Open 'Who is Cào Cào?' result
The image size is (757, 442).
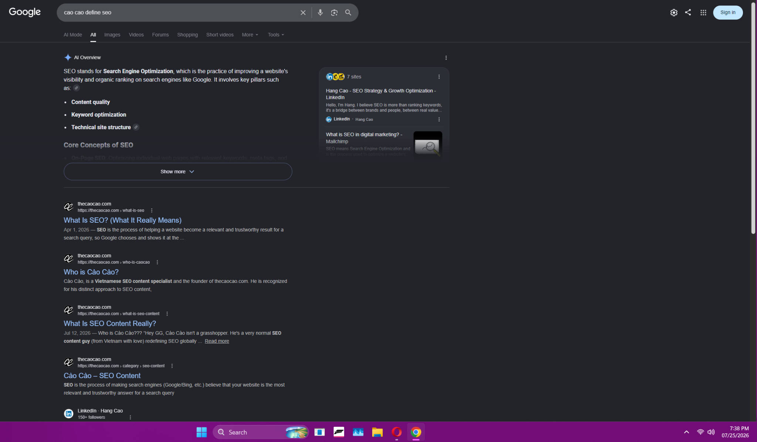tap(91, 272)
